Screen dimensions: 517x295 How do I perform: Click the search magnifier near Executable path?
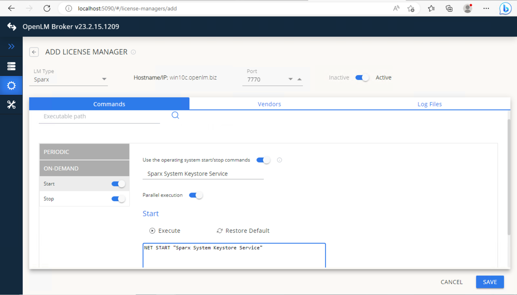[x=175, y=115]
